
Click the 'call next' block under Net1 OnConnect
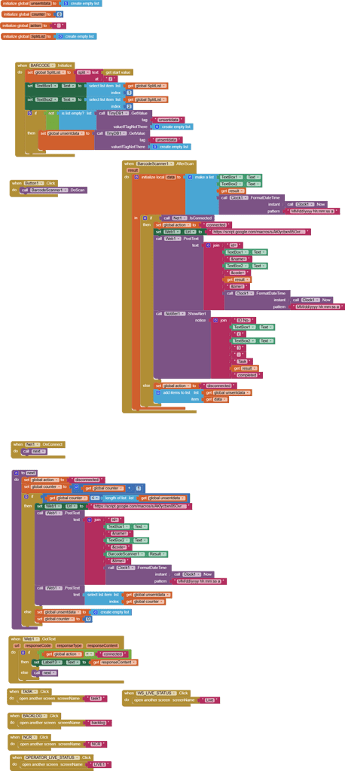pos(33,451)
